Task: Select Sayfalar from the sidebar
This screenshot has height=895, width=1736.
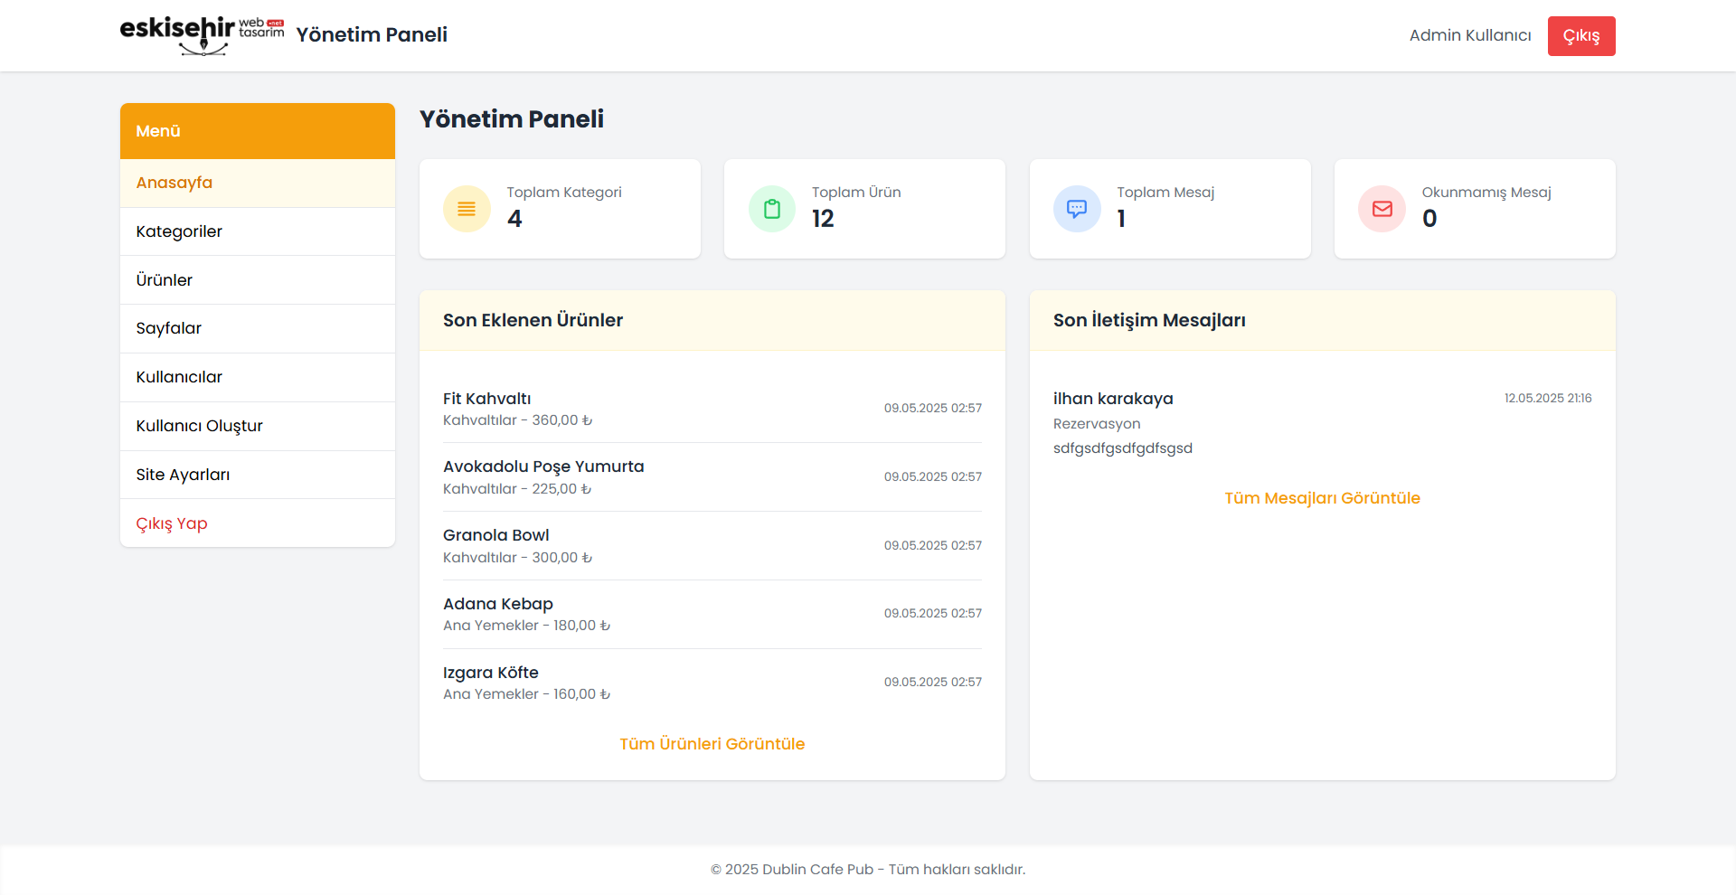Action: pyautogui.click(x=169, y=328)
